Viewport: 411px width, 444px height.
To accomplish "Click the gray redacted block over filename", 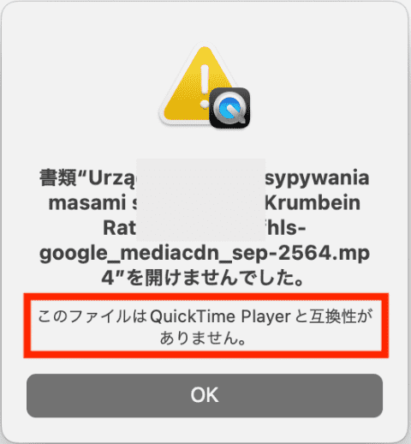I will 201,200.
